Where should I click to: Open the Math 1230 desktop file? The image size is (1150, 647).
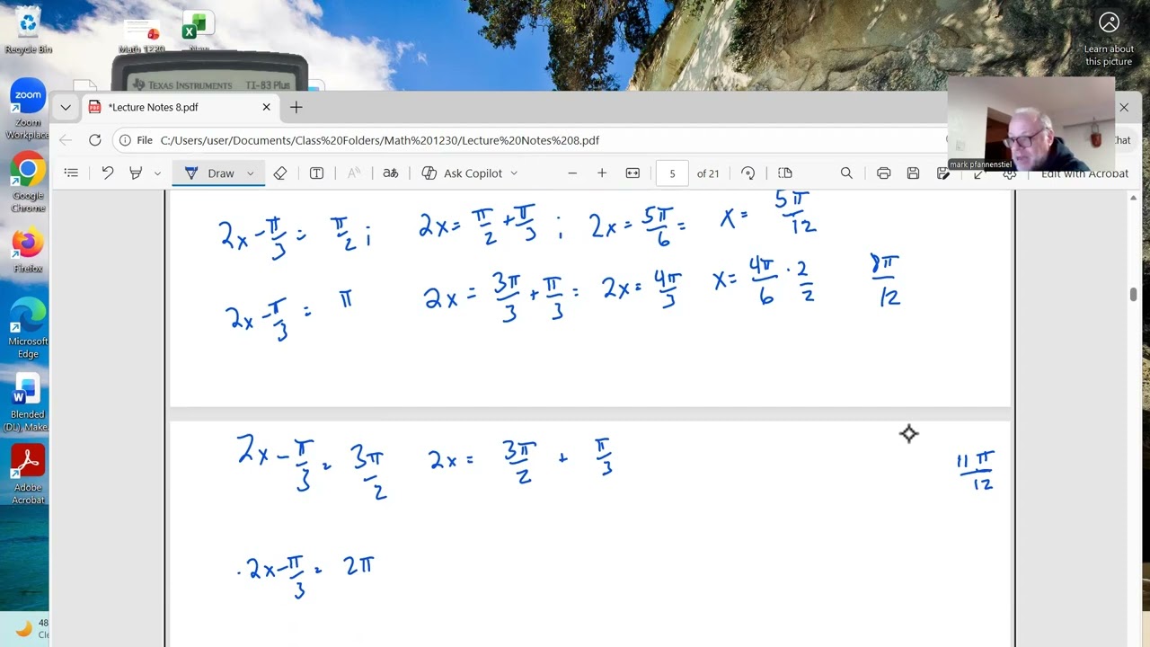[x=142, y=36]
